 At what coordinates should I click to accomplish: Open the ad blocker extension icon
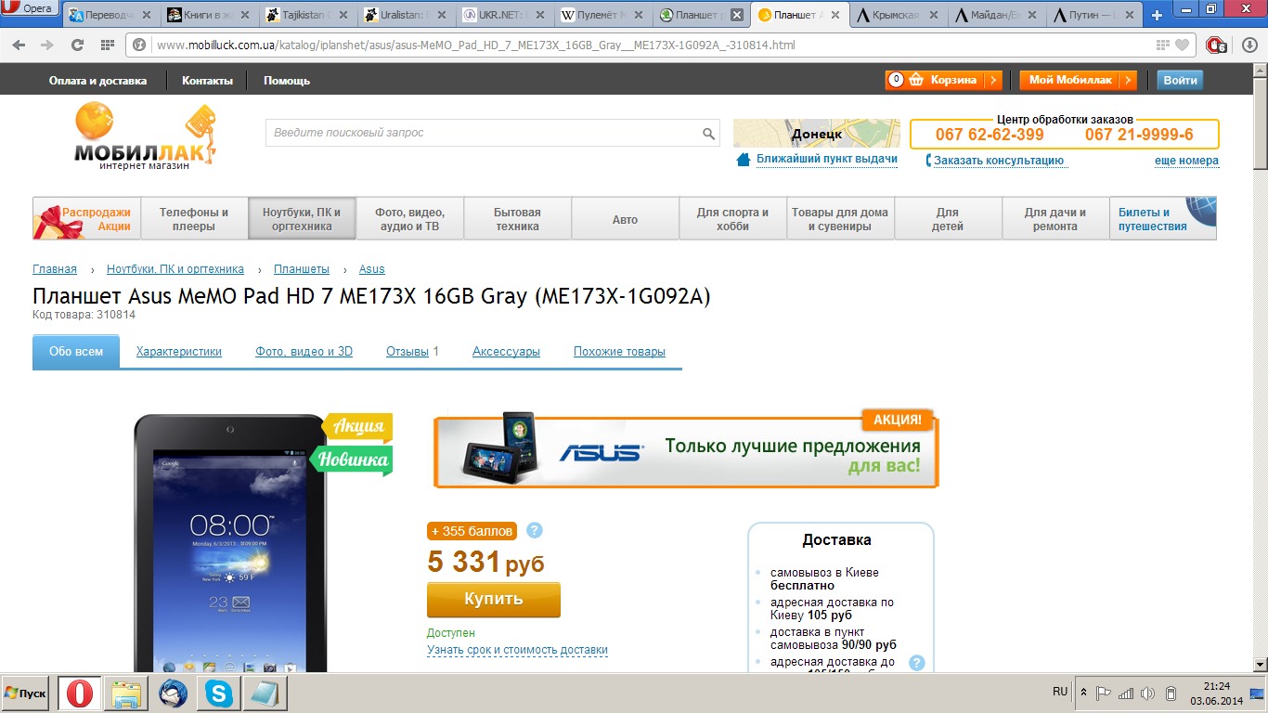click(1217, 45)
